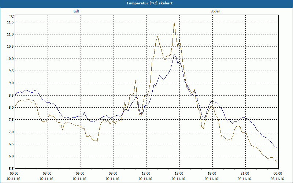Click the 'Temperatur [°C] skaliert' chart title
This screenshot has height=183, width=293.
[146, 3]
